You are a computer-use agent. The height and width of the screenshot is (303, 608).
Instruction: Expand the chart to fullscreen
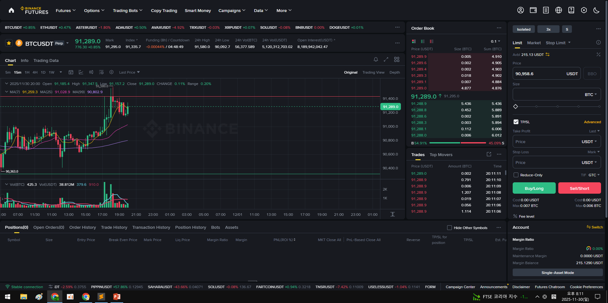[x=386, y=60]
